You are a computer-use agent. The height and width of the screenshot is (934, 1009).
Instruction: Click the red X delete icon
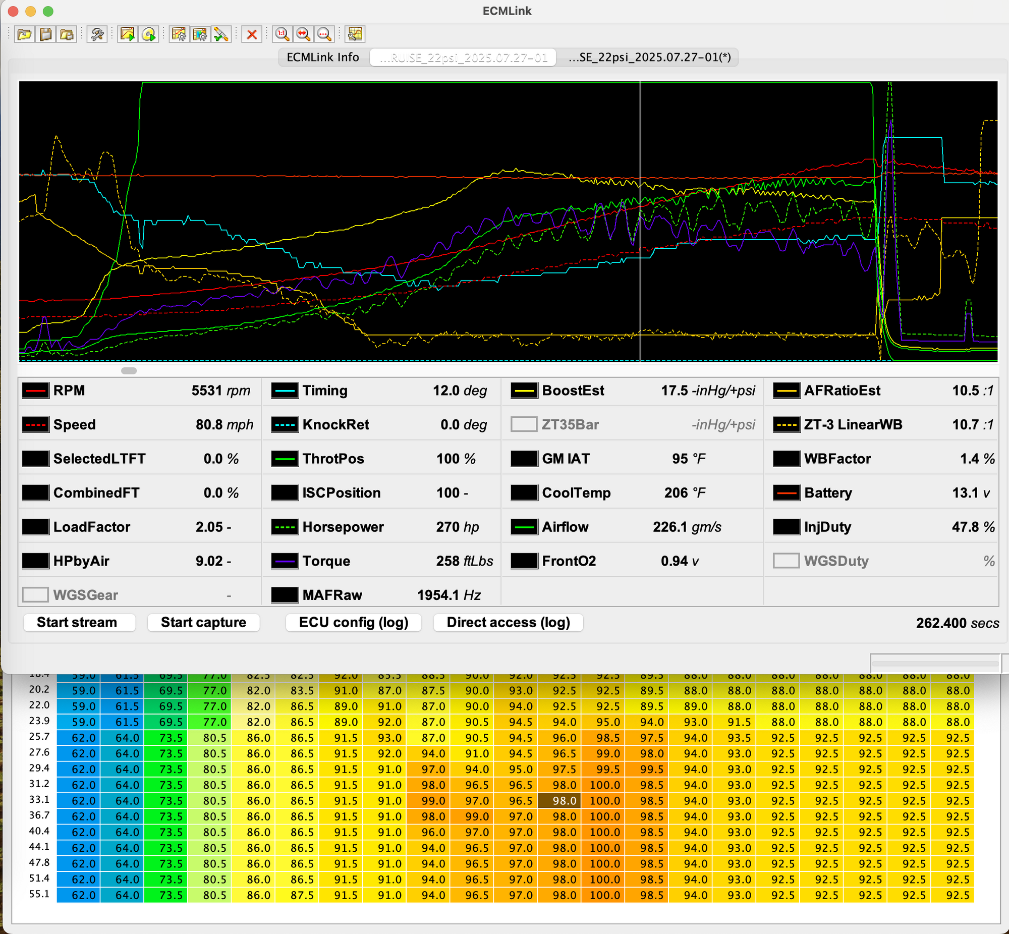pos(252,34)
